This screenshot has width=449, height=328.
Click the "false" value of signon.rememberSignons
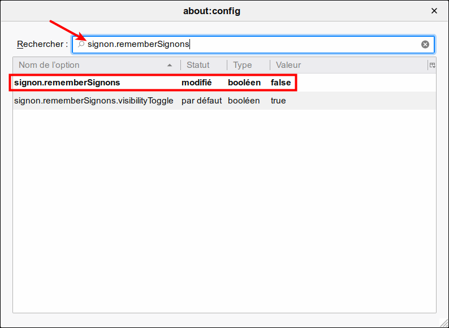(280, 83)
